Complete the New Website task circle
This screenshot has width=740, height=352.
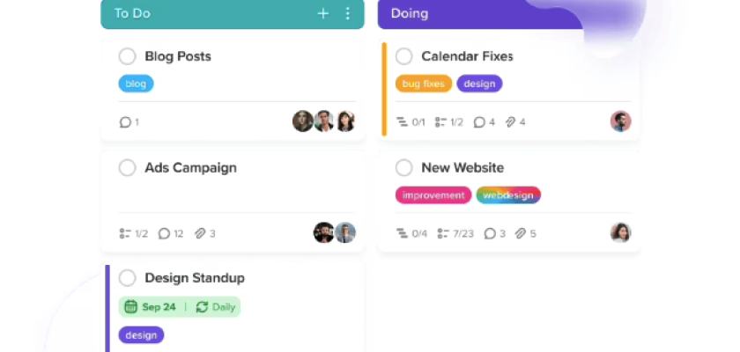[x=404, y=167]
